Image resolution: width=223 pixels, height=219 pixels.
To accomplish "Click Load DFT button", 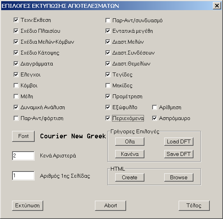I will coord(179,141).
